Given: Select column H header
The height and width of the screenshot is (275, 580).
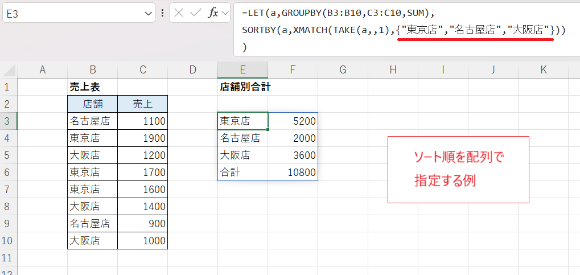Looking at the screenshot, I should [393, 70].
